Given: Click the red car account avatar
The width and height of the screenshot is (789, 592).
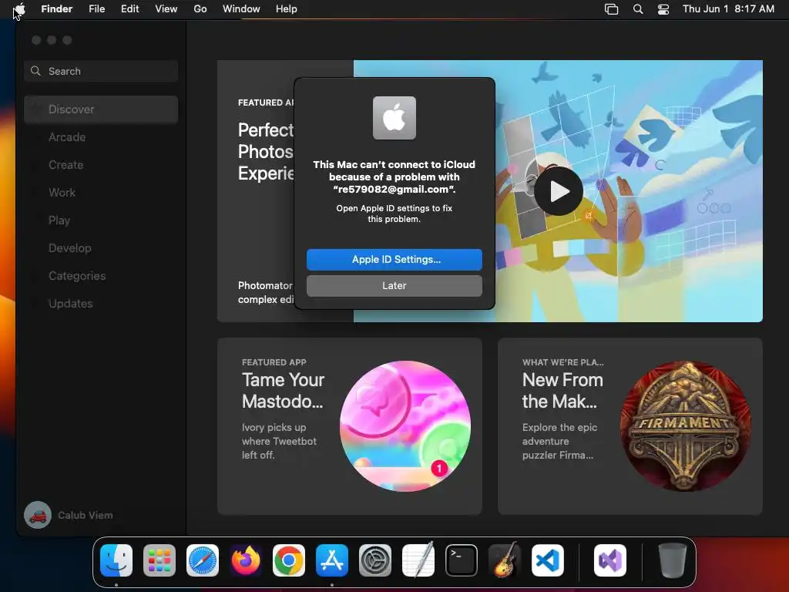Looking at the screenshot, I should pos(38,515).
